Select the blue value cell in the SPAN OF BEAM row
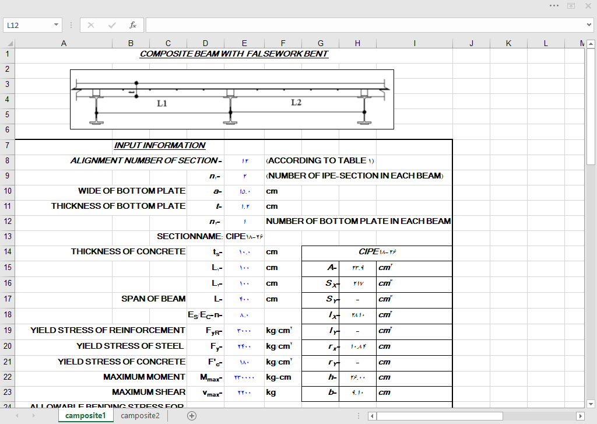Viewport: 597px width, 424px height. click(x=244, y=299)
